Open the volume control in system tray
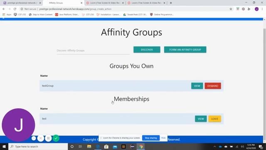266x150 pixels. point(242,147)
